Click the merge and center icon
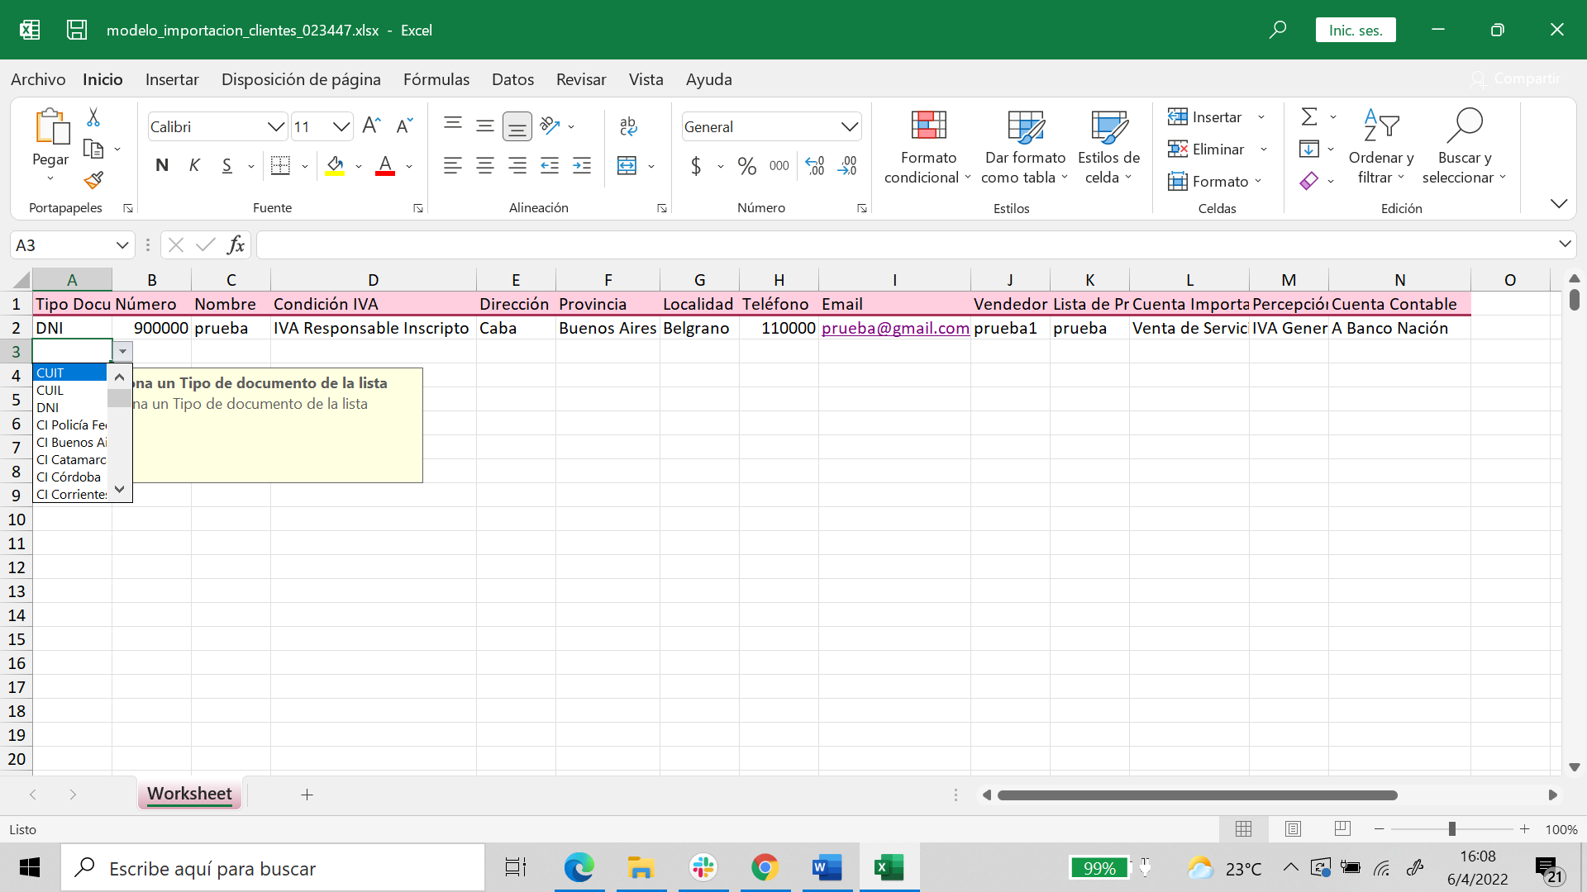 [627, 165]
